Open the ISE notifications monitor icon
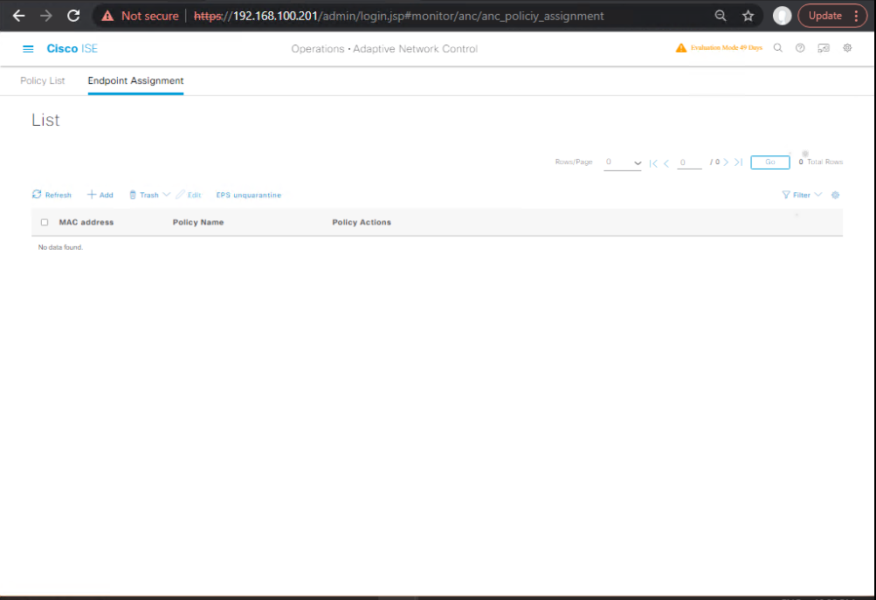 pyautogui.click(x=824, y=48)
